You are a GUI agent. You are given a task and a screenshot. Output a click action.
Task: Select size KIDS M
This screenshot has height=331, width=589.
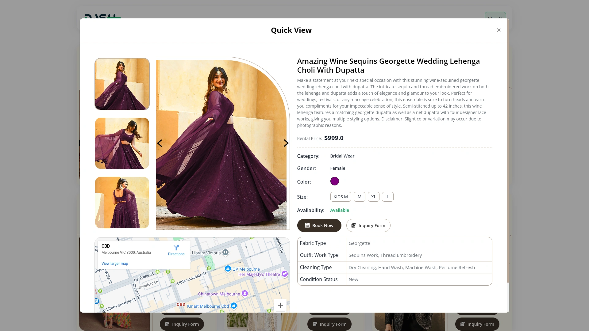[341, 197]
